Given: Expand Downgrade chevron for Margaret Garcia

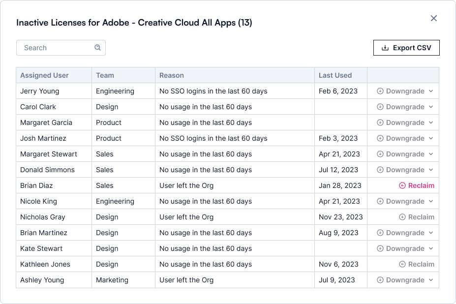Looking at the screenshot, I should pos(431,122).
